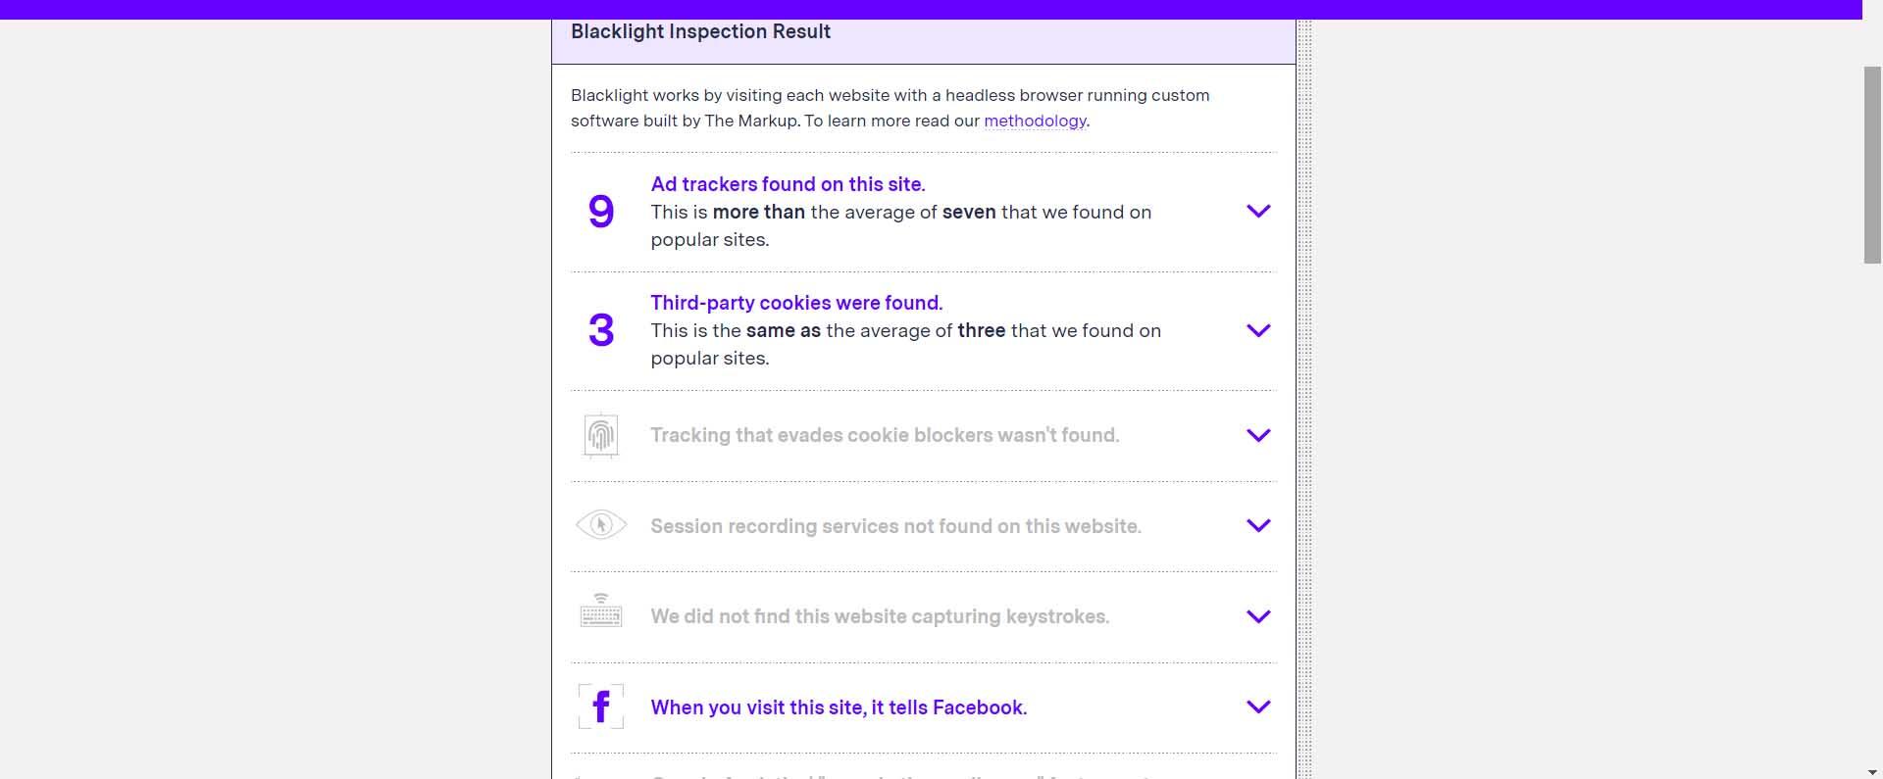Click the fingerprint icon for cookie-blocker evasion

click(x=601, y=435)
